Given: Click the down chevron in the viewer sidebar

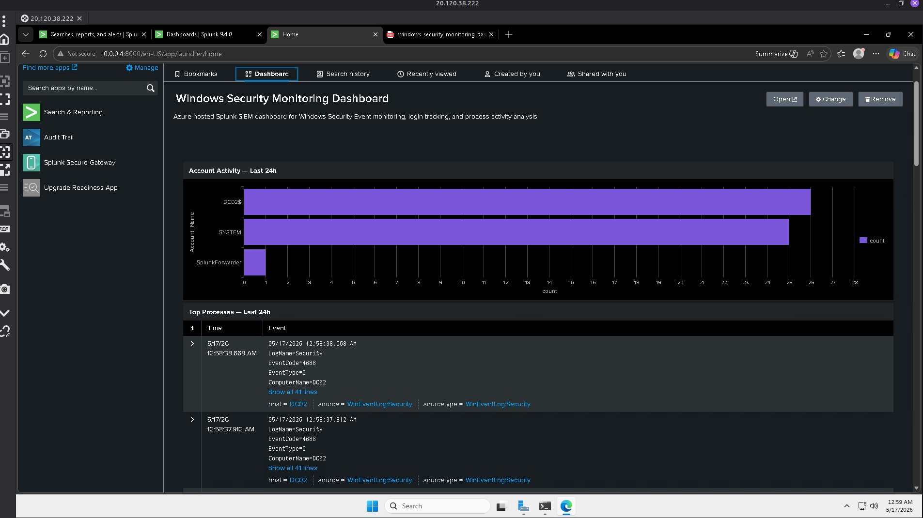Looking at the screenshot, I should pyautogui.click(x=5, y=313).
